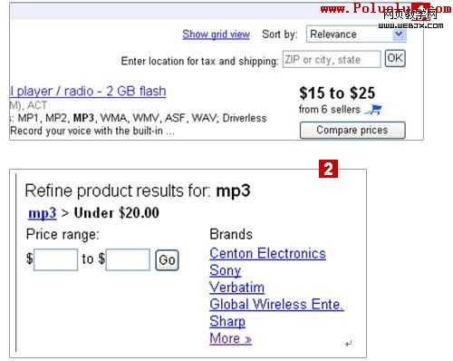Click the Go button for price range
Image resolution: width=453 pixels, height=361 pixels.
(167, 260)
